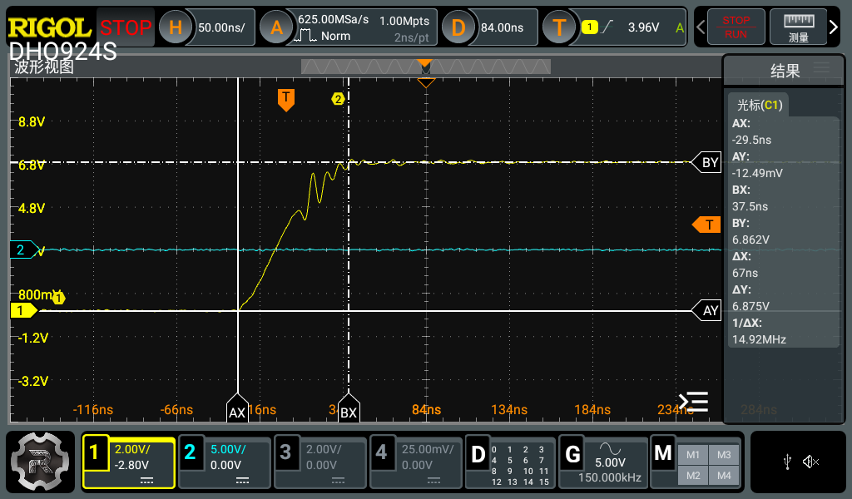852x499 pixels.
Task: Toggle channel 2 display
Action: [190, 453]
